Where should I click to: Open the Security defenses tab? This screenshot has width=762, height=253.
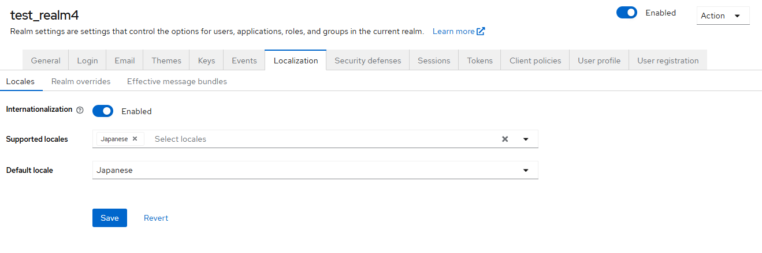coord(367,61)
